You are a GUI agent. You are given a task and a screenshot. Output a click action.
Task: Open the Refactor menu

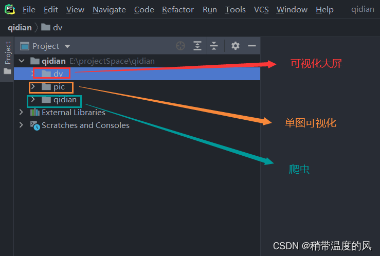[177, 10]
